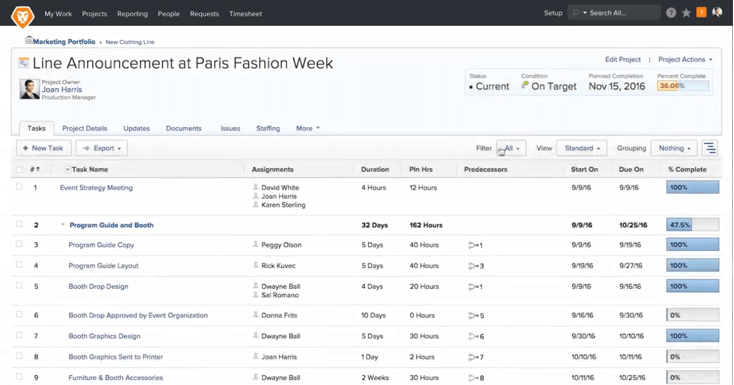The image size is (734, 385).
Task: Collapse the Program Guide and Booth group
Action: click(63, 225)
